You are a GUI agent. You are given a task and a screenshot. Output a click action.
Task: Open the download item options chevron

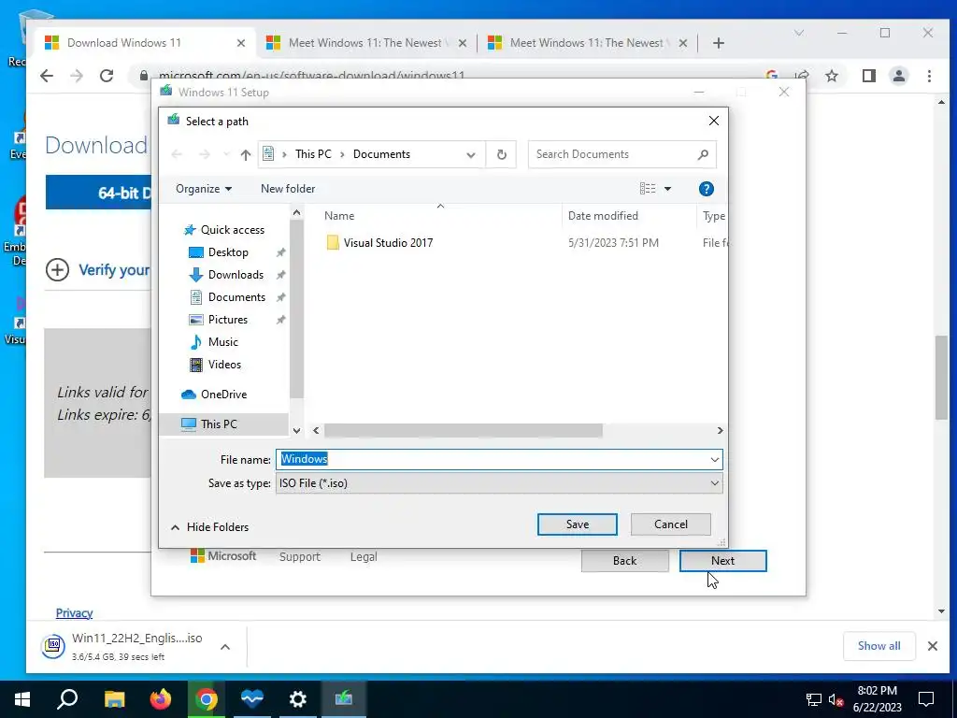coord(225,647)
